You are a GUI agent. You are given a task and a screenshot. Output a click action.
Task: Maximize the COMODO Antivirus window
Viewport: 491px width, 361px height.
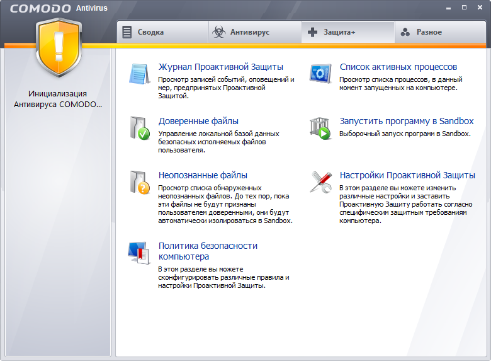coord(464,8)
